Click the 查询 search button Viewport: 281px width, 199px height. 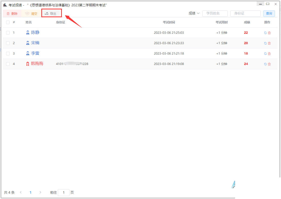point(269,13)
